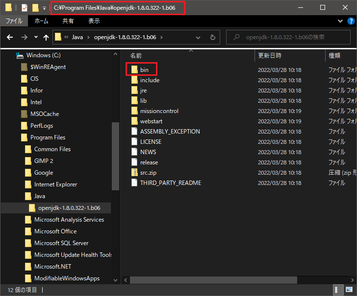Viewport: 357px width, 296px height.
Task: Switch to the 表示 ribbon tab
Action: 94,21
